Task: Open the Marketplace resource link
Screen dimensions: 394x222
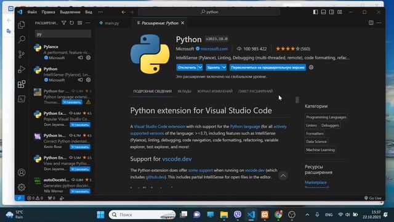Action: click(x=316, y=183)
